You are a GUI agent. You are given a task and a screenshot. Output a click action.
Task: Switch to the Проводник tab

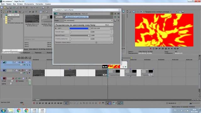click(x=26, y=53)
